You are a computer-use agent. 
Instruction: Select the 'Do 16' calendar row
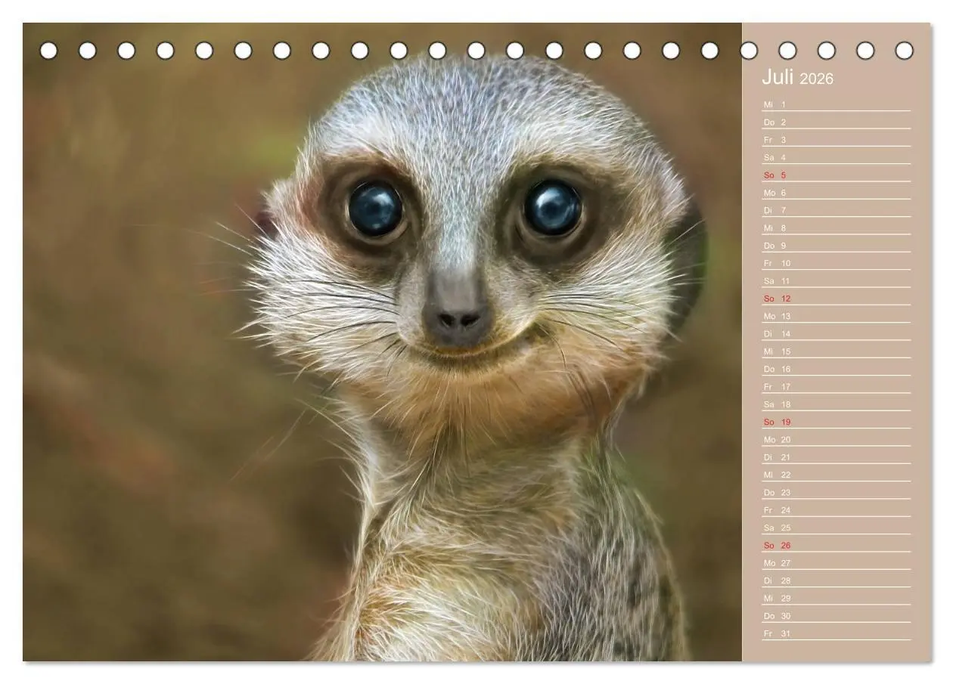coord(836,369)
